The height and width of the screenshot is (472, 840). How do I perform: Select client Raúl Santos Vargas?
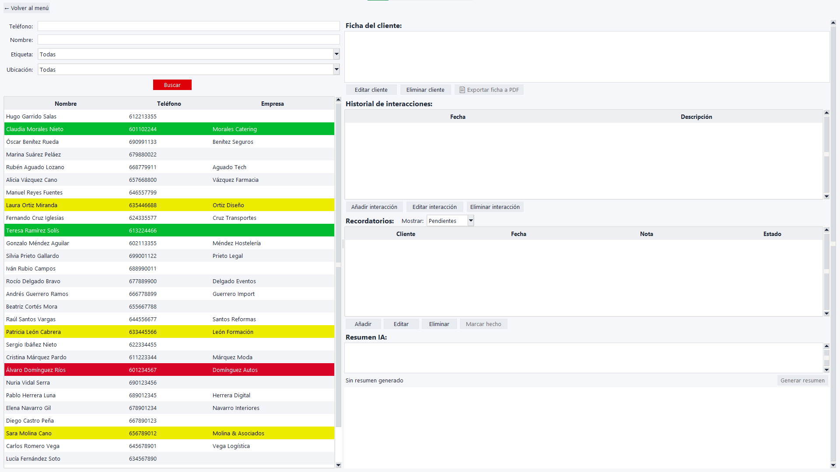pos(169,319)
